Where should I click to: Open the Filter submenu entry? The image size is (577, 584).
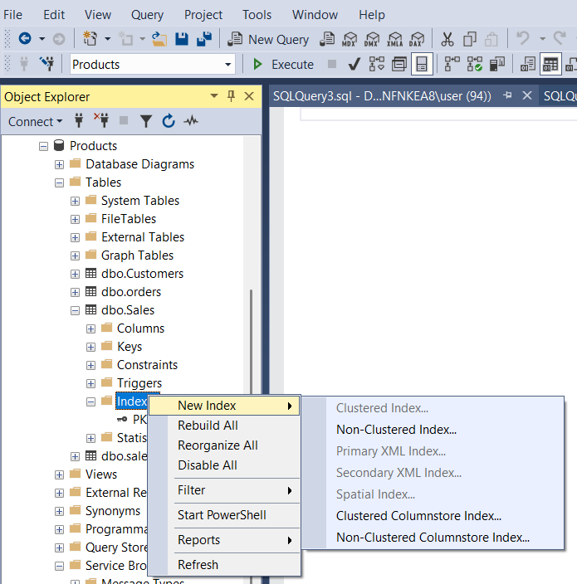pos(224,490)
